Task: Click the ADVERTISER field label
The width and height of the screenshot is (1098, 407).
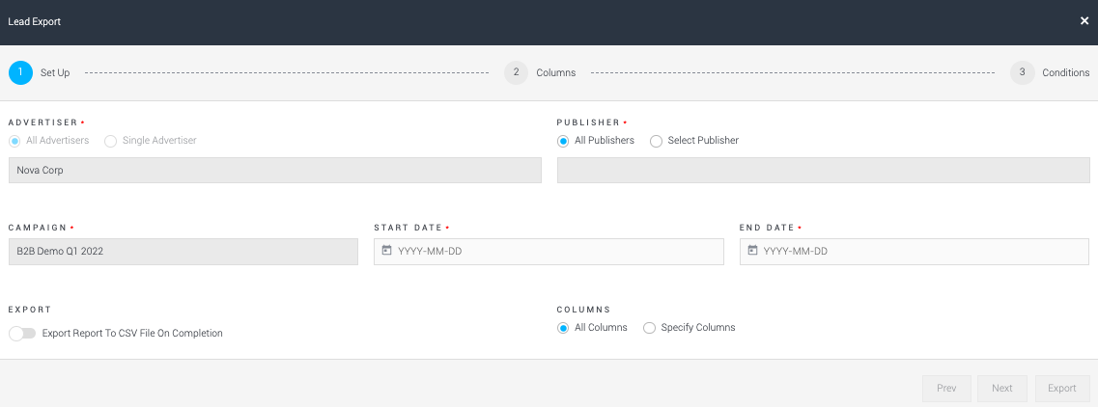Action: pyautogui.click(x=42, y=122)
